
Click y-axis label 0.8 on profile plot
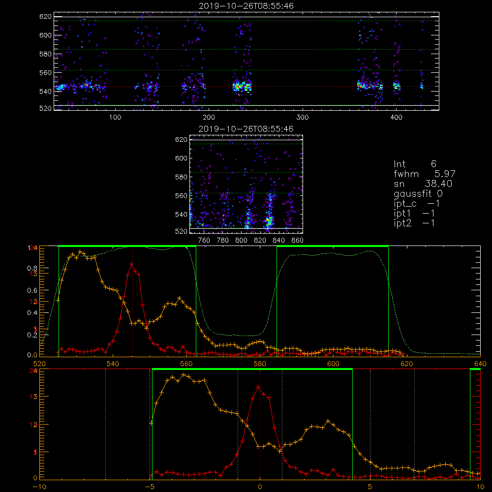32,268
